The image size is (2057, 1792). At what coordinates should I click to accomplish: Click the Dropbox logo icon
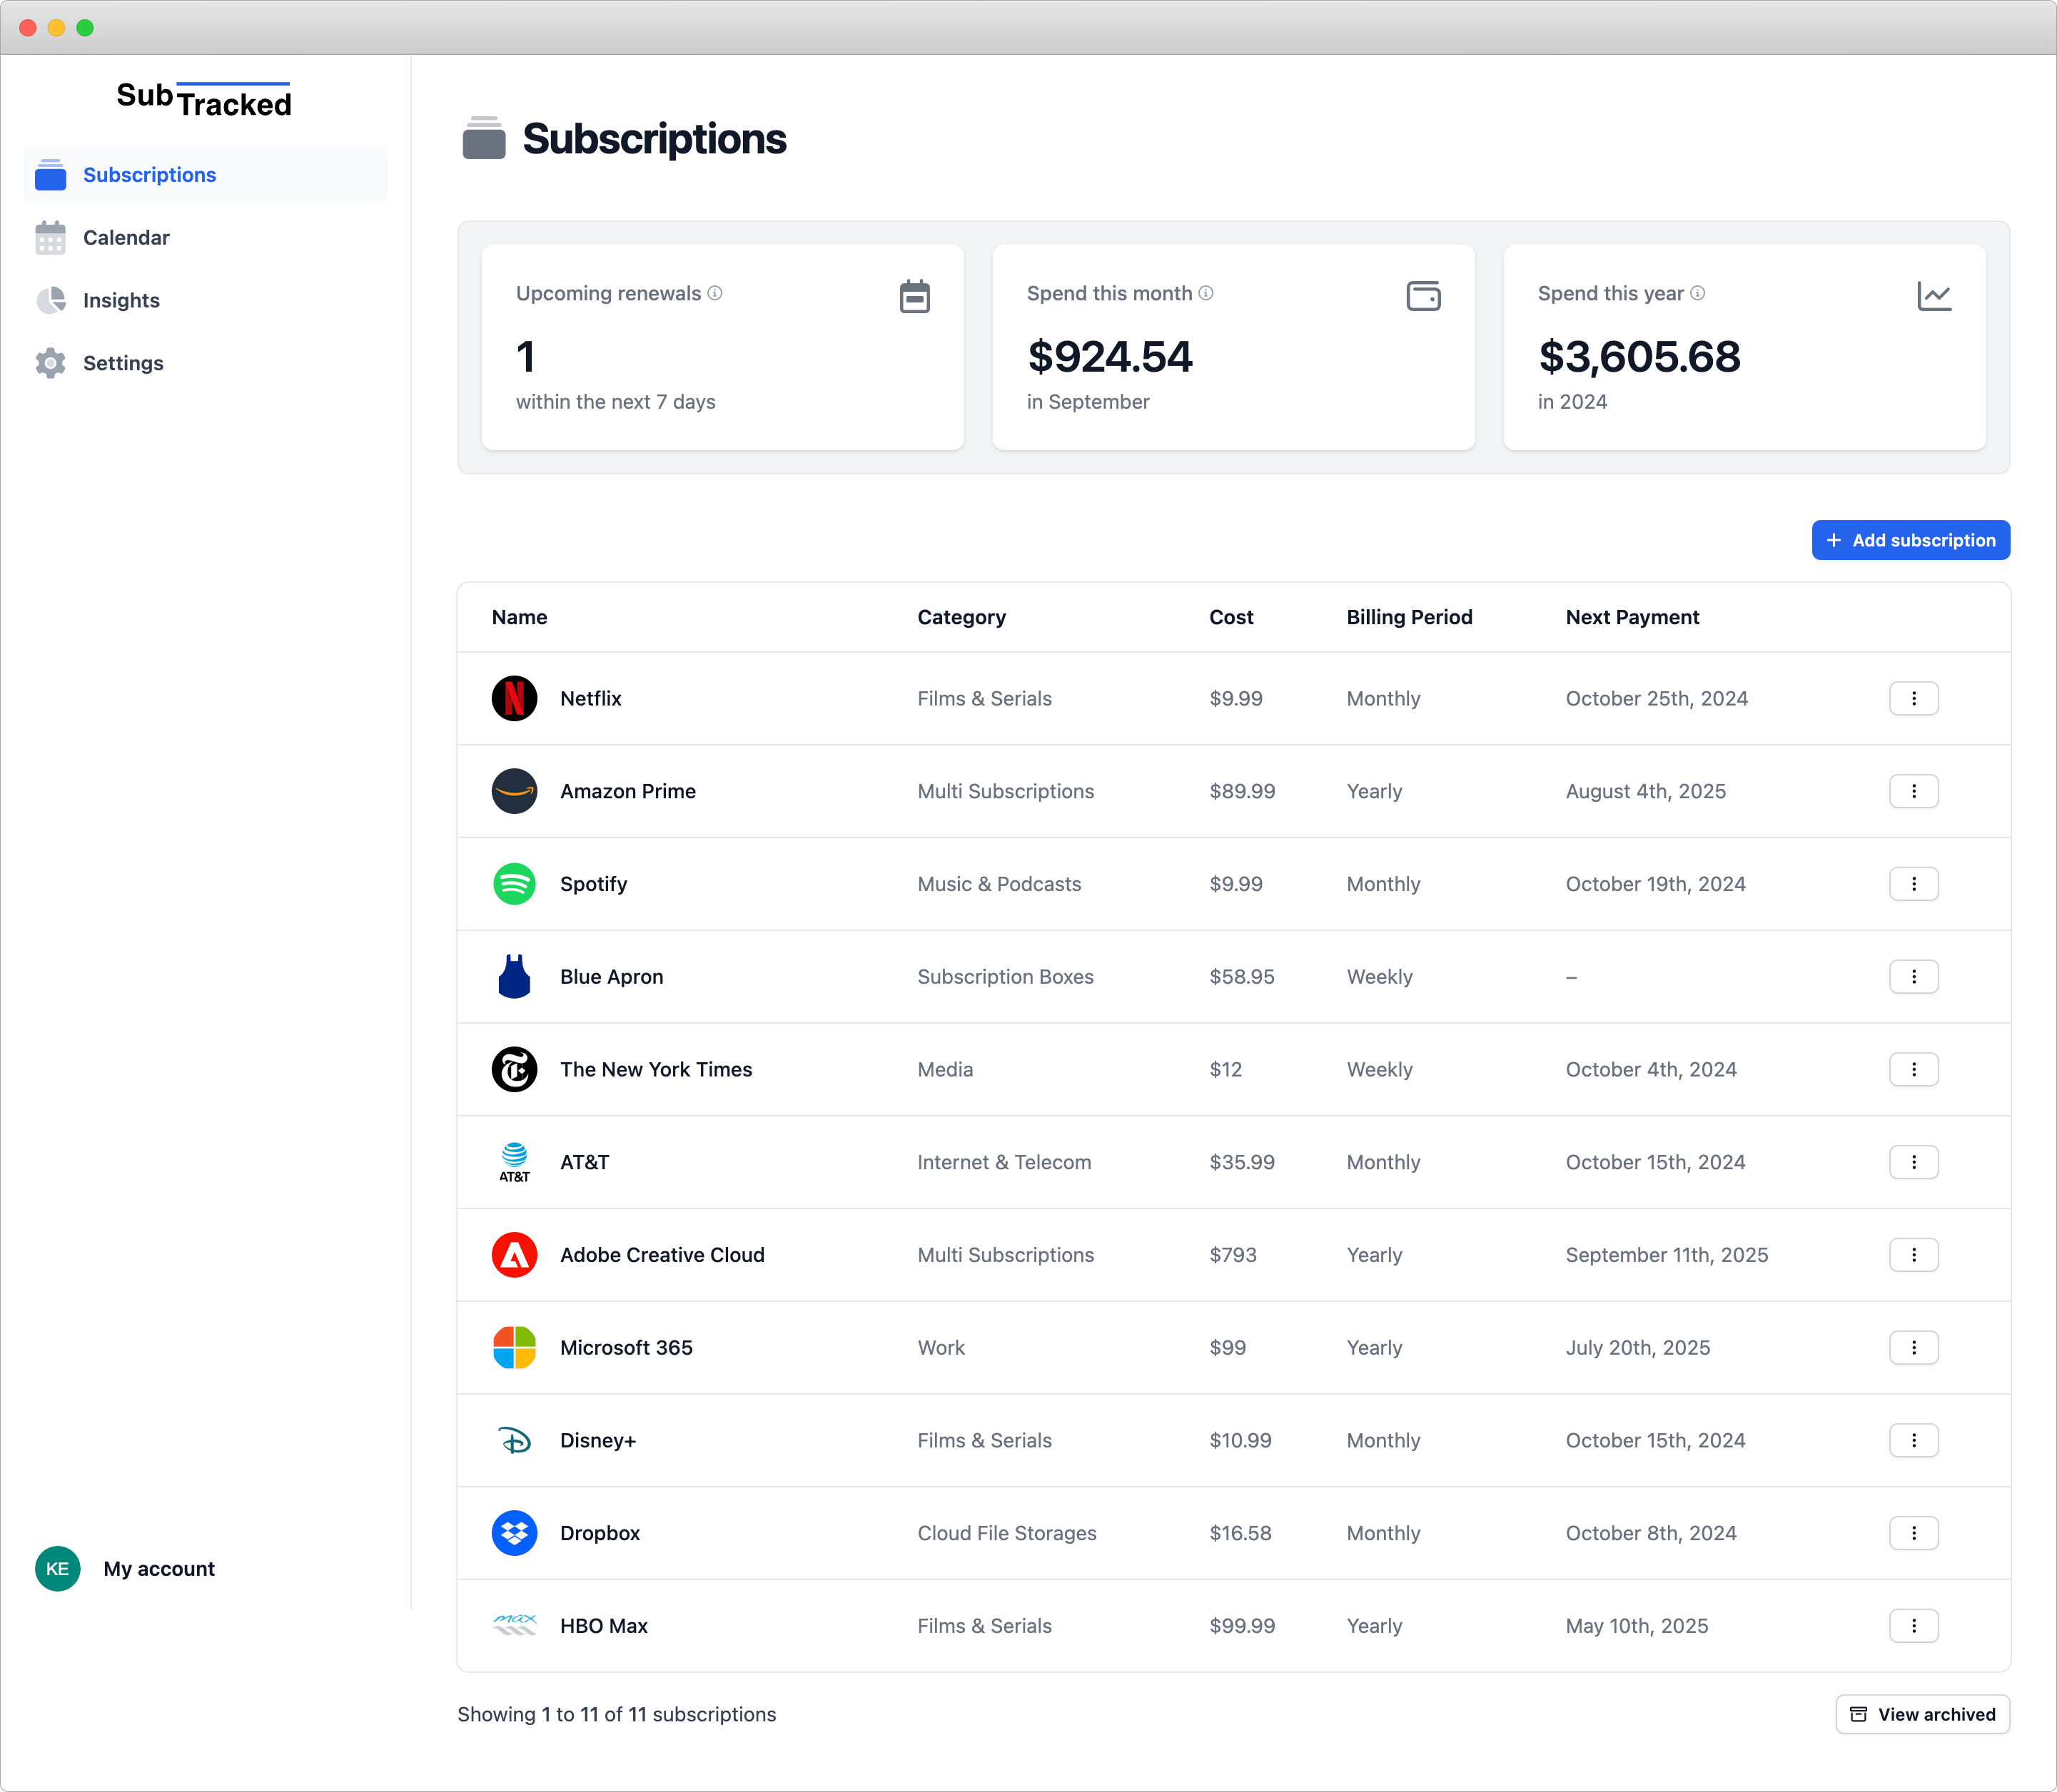coord(514,1533)
